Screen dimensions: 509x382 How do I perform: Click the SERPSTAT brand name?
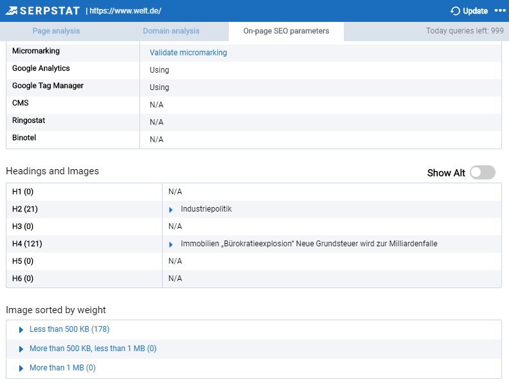[49, 11]
